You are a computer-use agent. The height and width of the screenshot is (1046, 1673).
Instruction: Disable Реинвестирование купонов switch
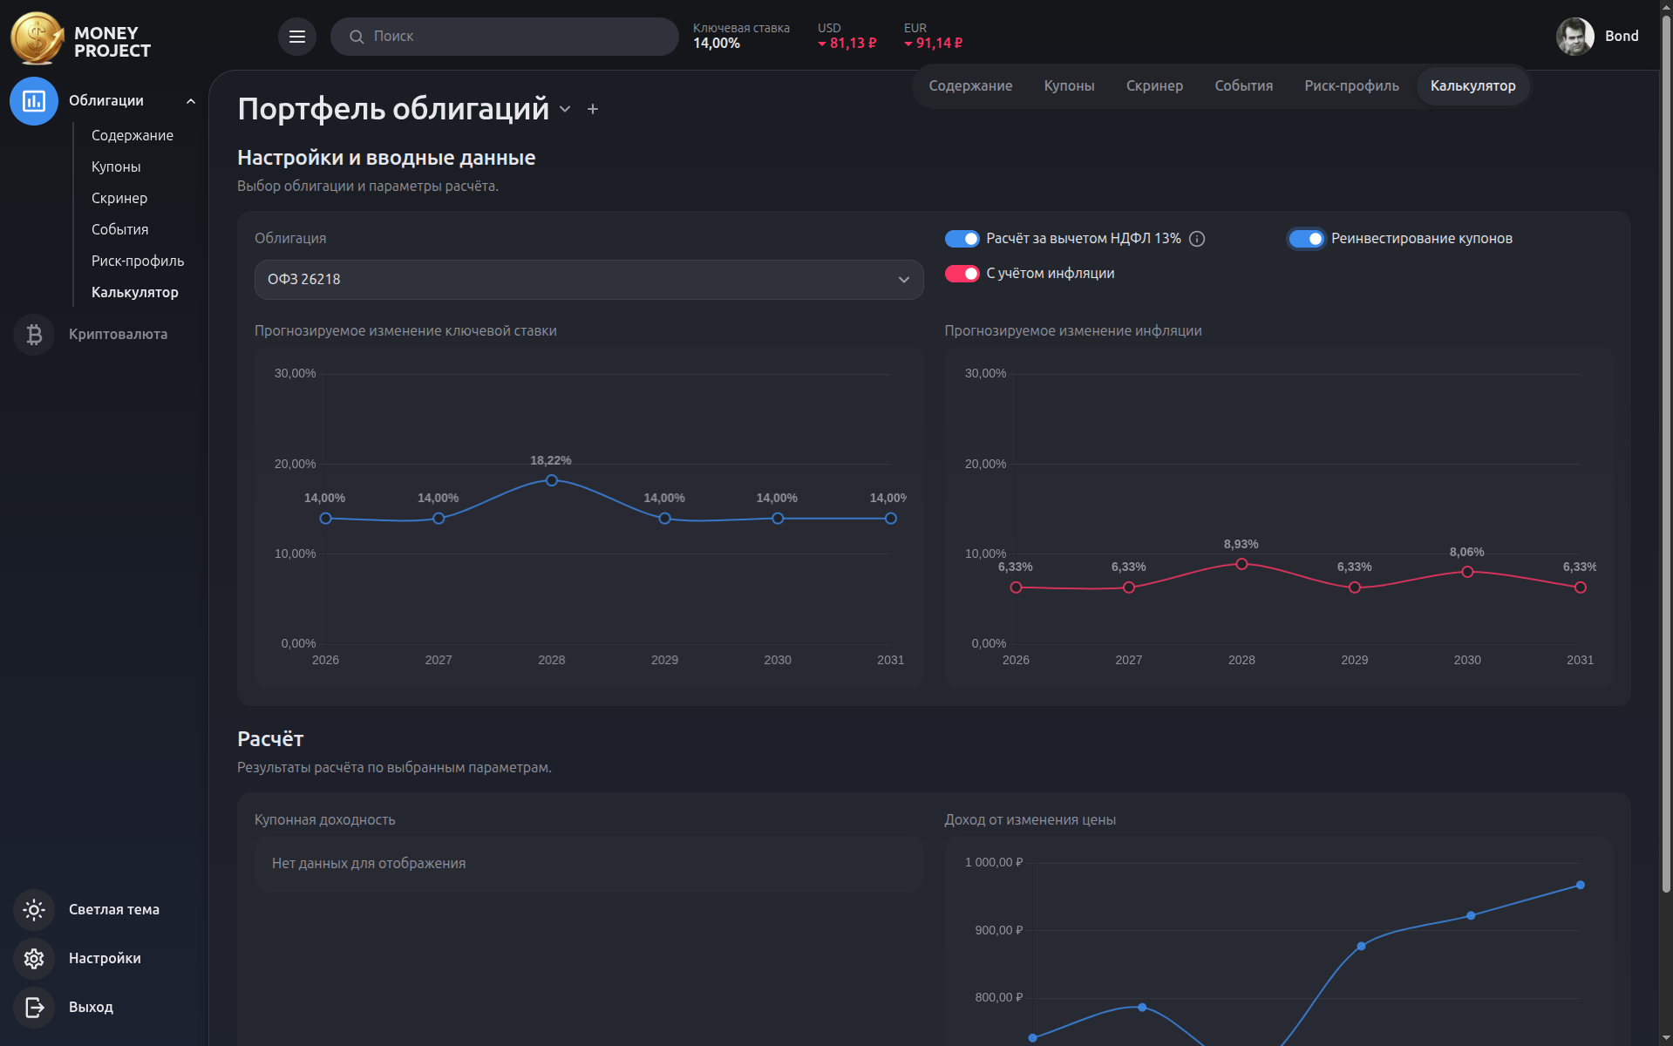click(x=1306, y=239)
